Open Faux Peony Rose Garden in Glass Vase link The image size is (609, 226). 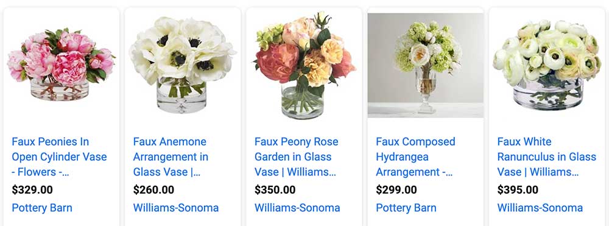[296, 157]
